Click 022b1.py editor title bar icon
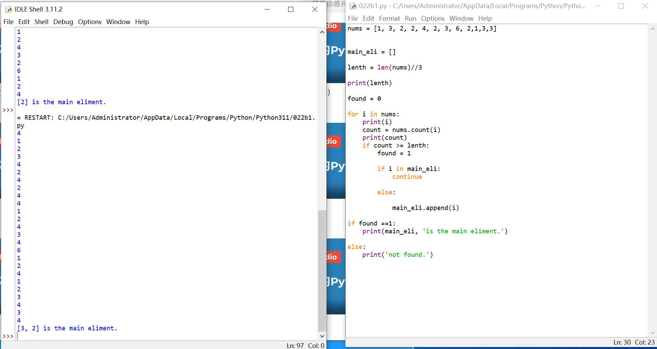 click(x=353, y=6)
